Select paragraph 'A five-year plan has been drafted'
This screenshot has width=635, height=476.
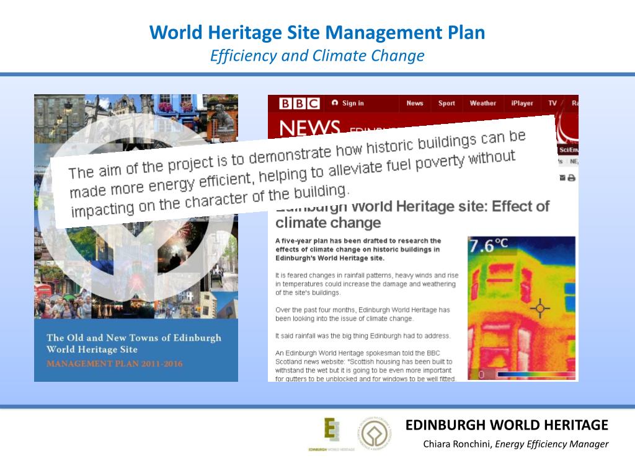click(x=358, y=249)
